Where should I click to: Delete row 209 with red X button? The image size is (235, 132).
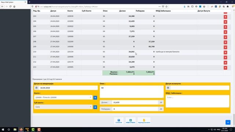(x=225, y=47)
